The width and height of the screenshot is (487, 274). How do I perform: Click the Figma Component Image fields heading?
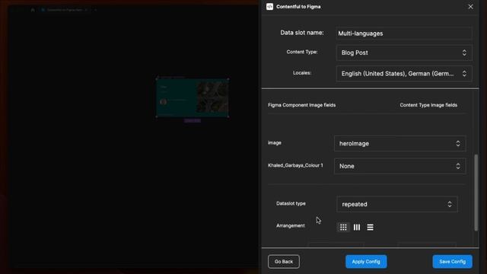(301, 105)
